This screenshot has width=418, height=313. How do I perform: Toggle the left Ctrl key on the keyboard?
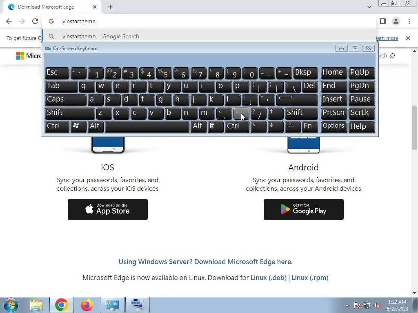tap(57, 127)
